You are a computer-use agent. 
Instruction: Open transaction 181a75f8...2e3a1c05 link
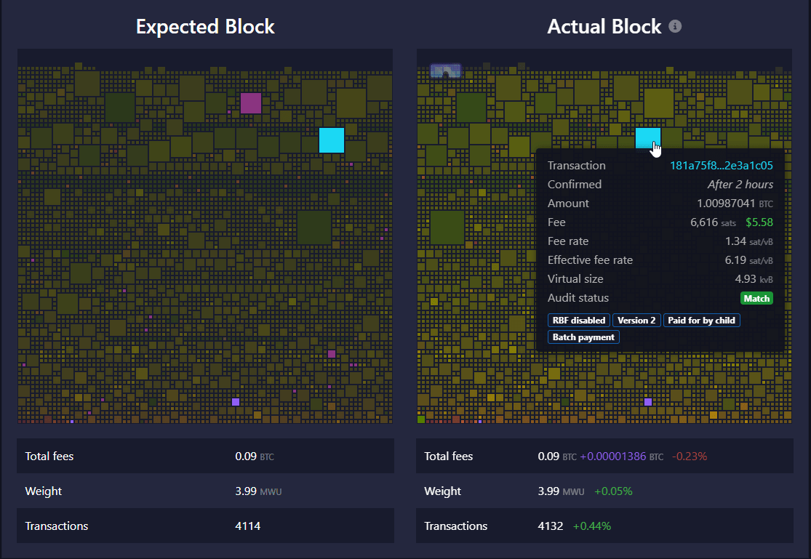tap(721, 166)
